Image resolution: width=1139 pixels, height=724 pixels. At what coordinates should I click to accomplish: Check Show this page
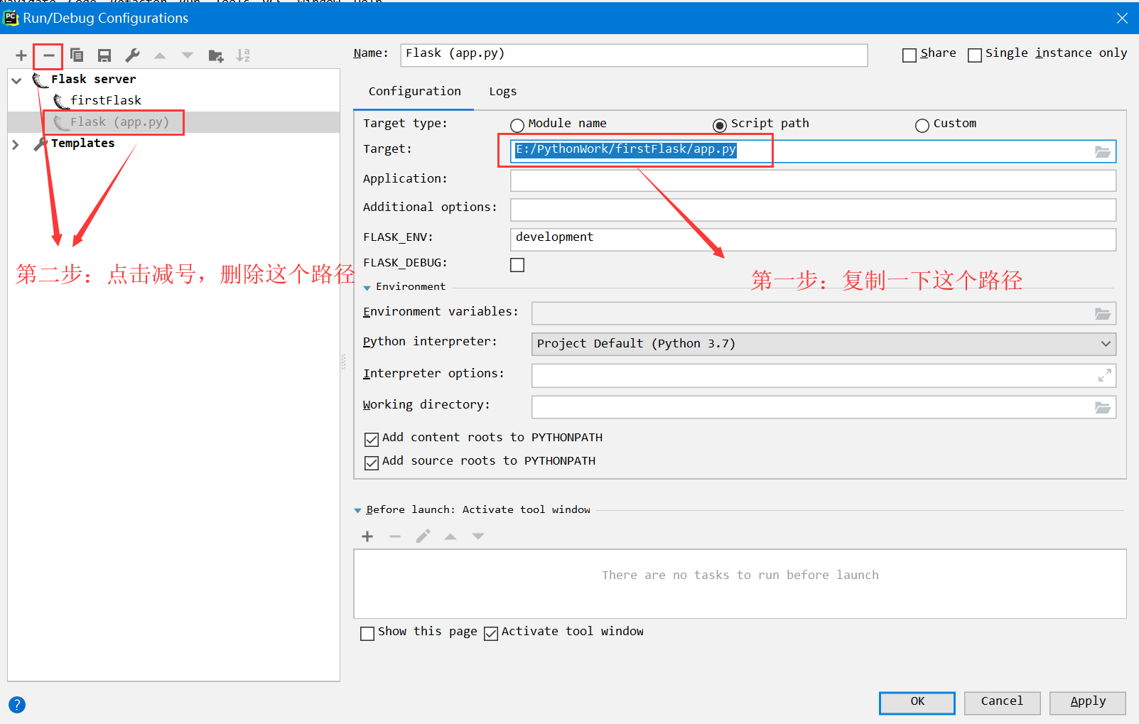pyautogui.click(x=367, y=633)
